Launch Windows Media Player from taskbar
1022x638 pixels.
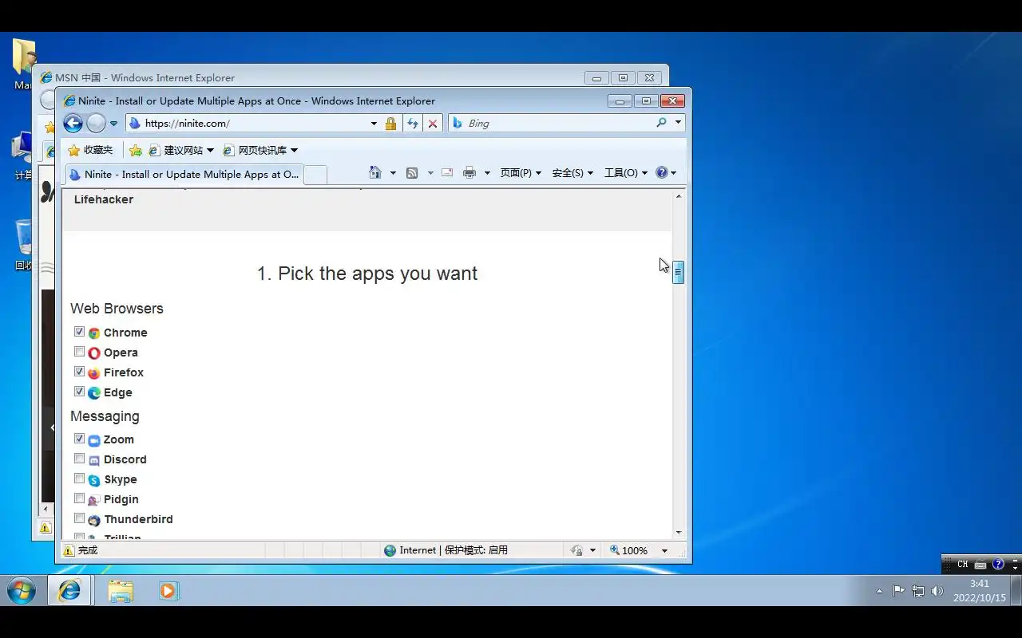tap(168, 590)
